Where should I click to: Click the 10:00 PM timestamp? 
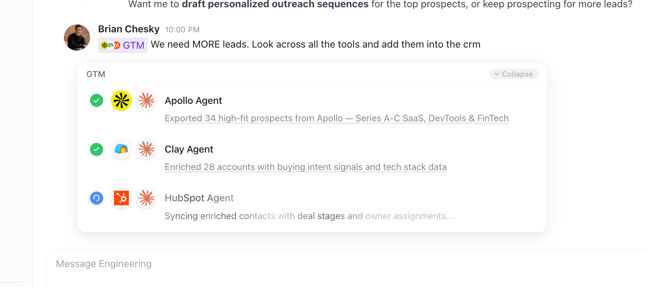pos(182,29)
